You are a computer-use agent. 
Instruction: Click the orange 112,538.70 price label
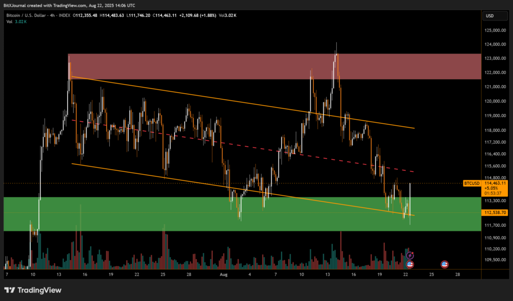click(496, 213)
